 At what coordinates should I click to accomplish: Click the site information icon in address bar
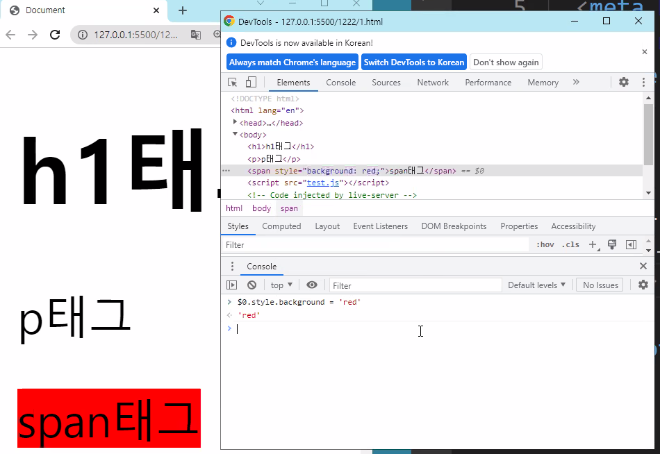83,35
